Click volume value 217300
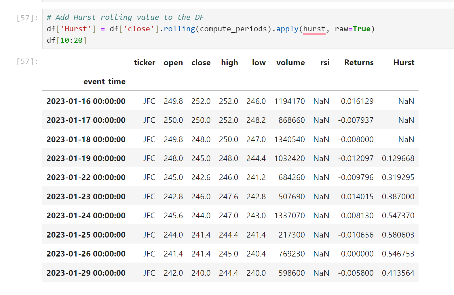 (x=292, y=235)
